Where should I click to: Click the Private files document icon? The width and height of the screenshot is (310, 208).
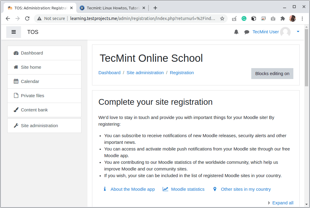(x=16, y=95)
